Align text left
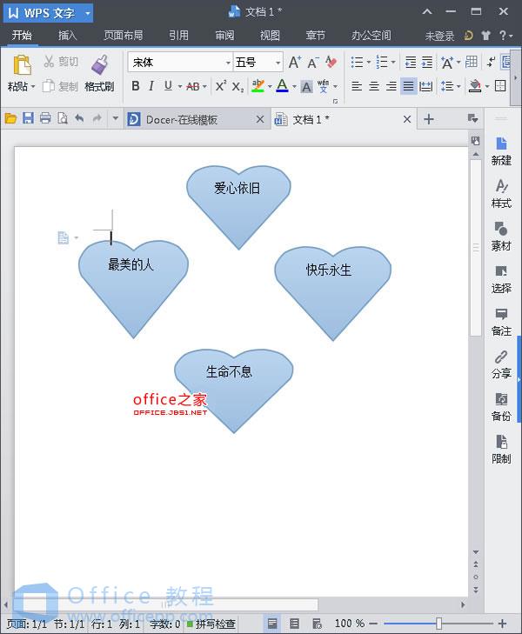 point(357,86)
